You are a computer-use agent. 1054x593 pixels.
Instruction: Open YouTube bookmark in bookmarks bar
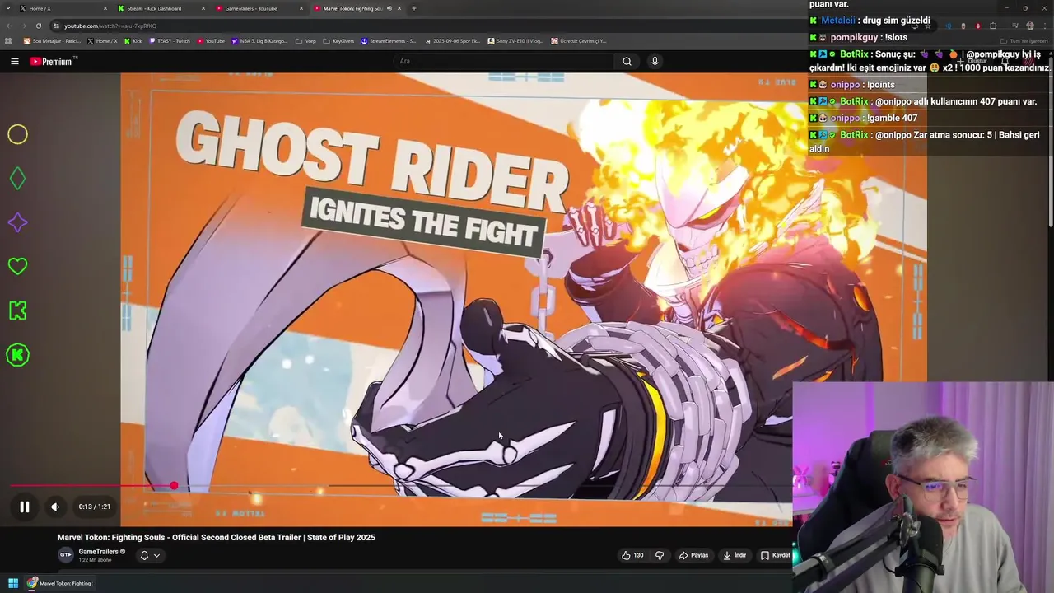tap(211, 40)
